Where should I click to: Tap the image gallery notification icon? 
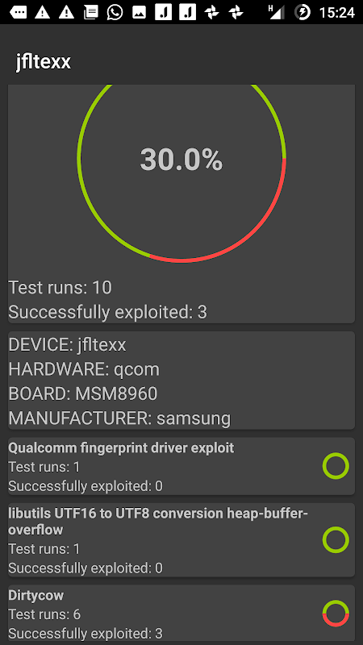[x=139, y=13]
